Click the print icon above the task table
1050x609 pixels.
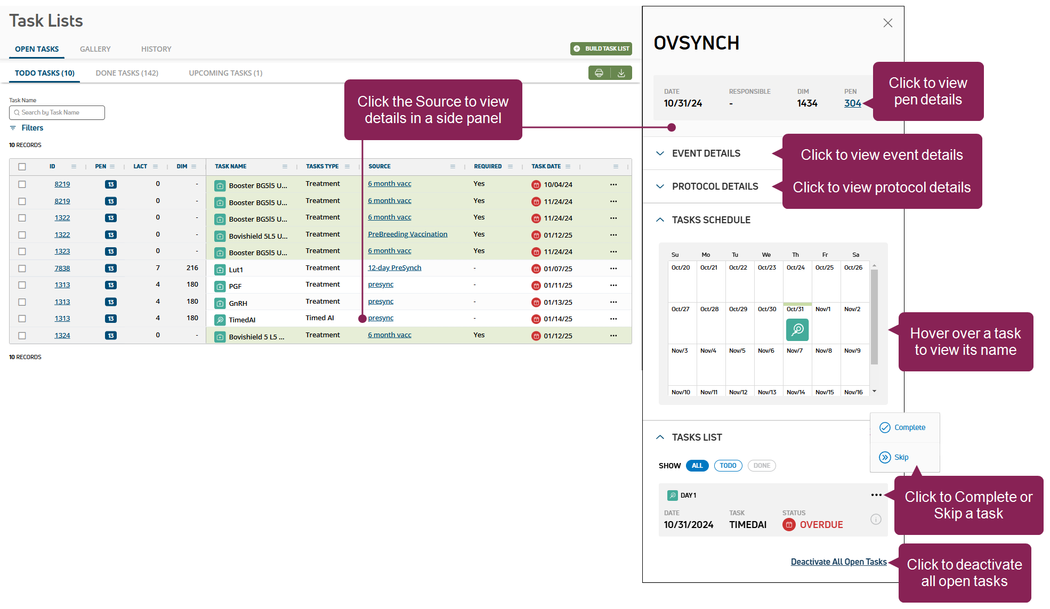click(x=598, y=72)
